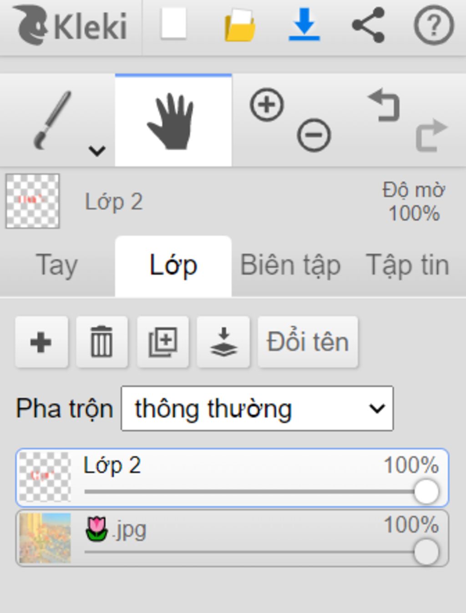The width and height of the screenshot is (466, 613).
Task: Zoom out with the minus icon
Action: 314,135
